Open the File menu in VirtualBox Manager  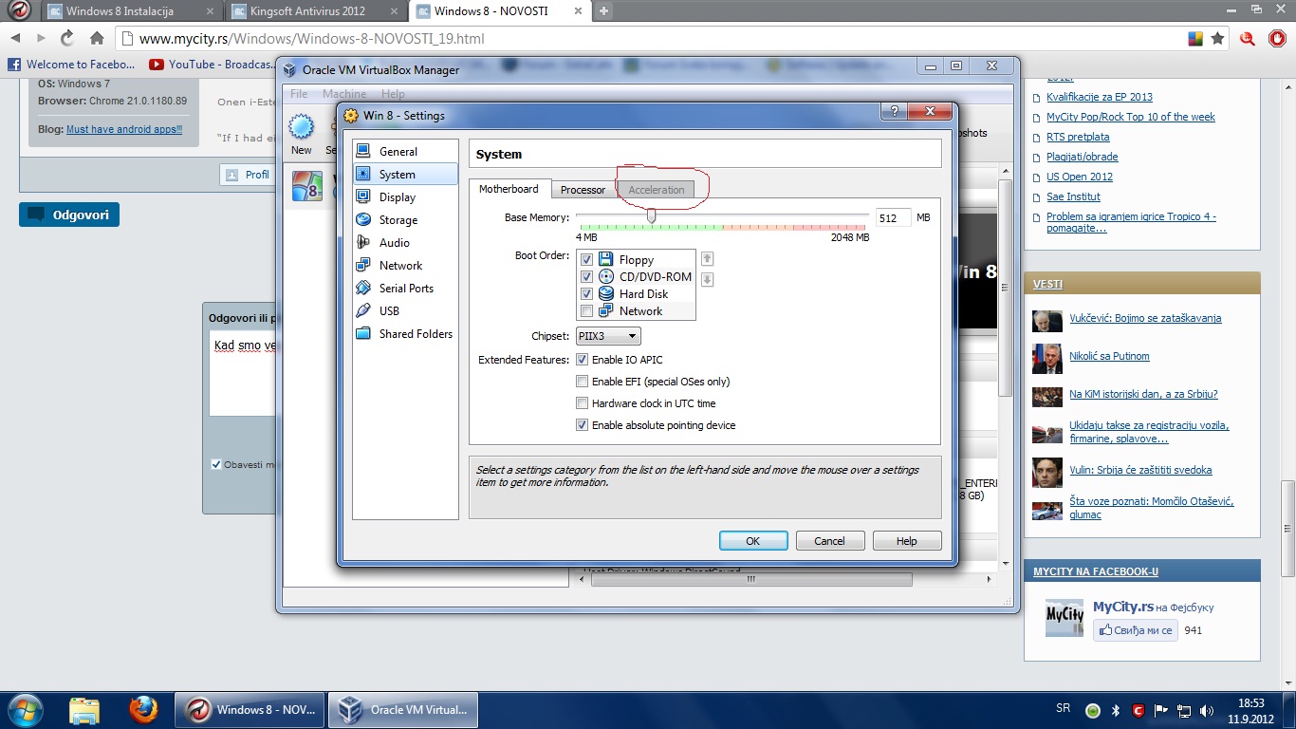[x=299, y=94]
